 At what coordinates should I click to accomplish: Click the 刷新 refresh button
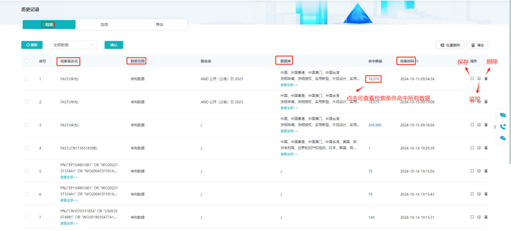(x=32, y=45)
